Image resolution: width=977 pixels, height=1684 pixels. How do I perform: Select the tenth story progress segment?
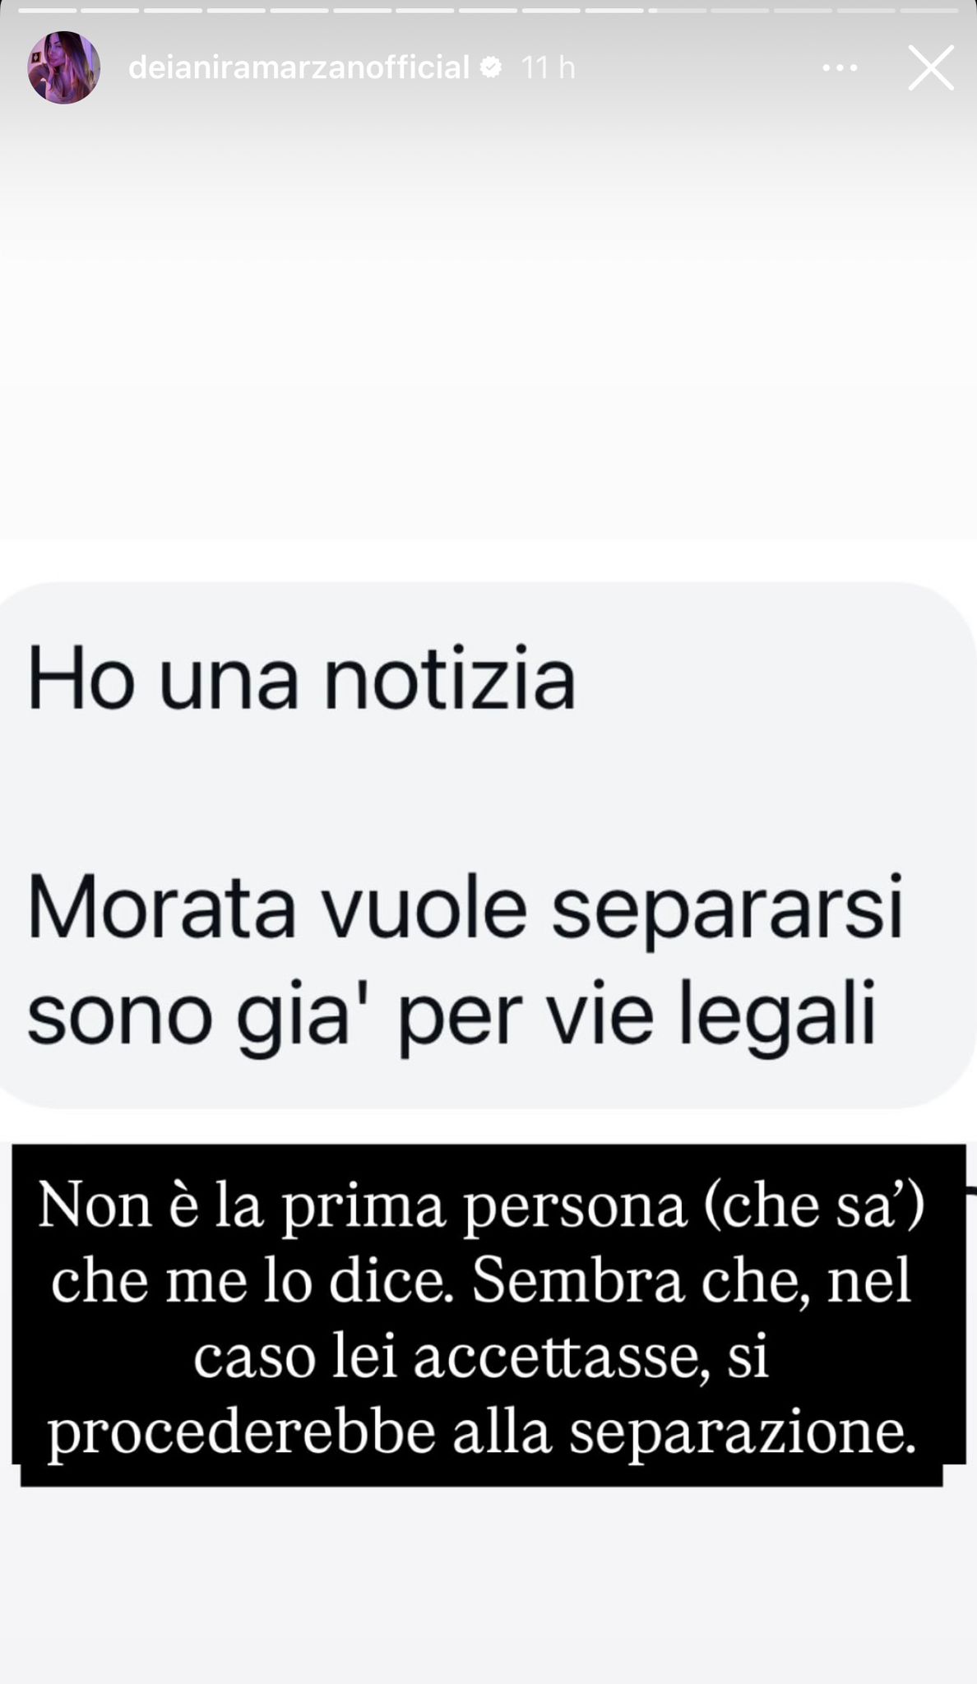[x=614, y=11]
